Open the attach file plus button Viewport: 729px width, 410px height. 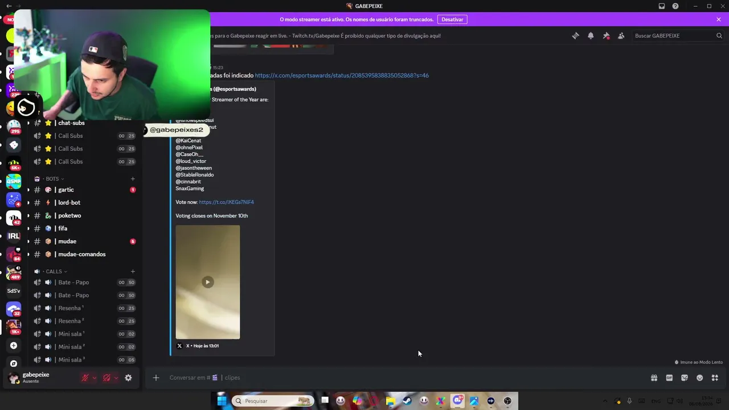click(x=155, y=378)
